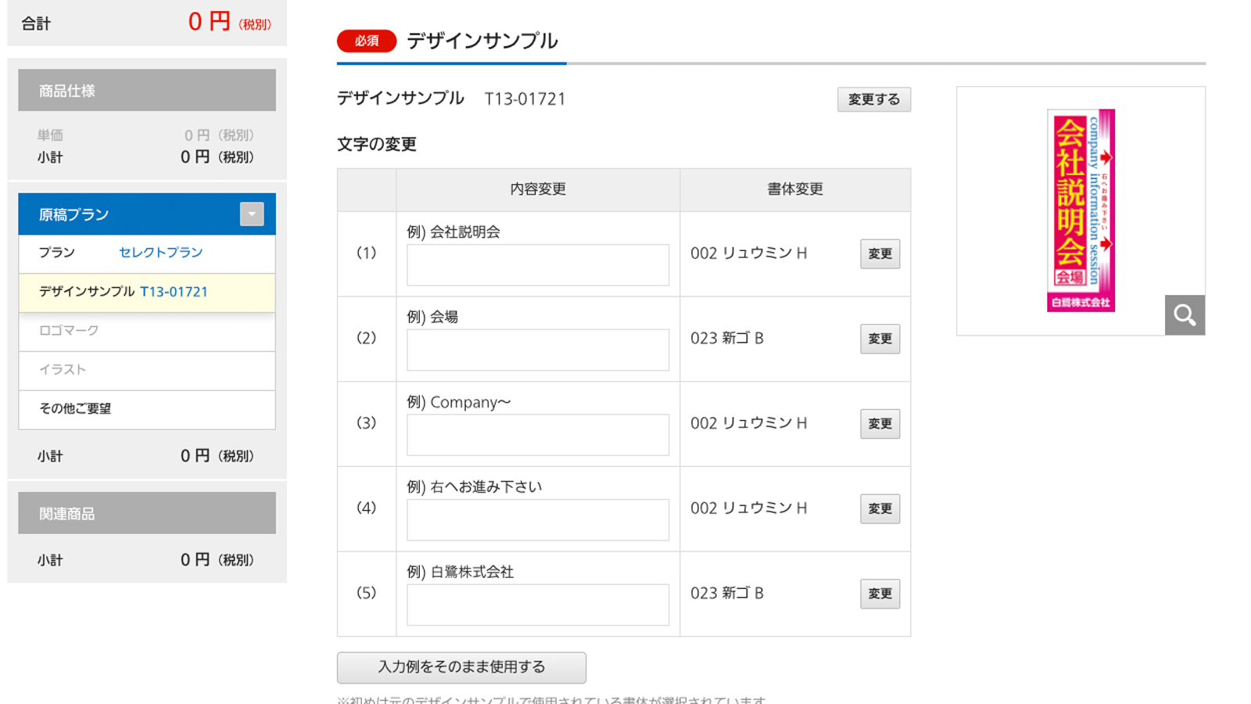Change font for row (2) 新ゴ B
This screenshot has height=704, width=1251.
click(880, 339)
